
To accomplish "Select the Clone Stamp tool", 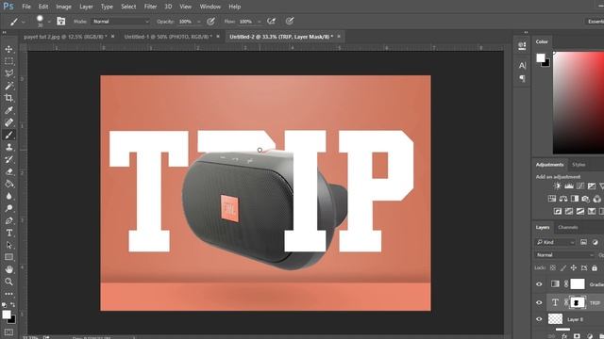I will pyautogui.click(x=8, y=147).
